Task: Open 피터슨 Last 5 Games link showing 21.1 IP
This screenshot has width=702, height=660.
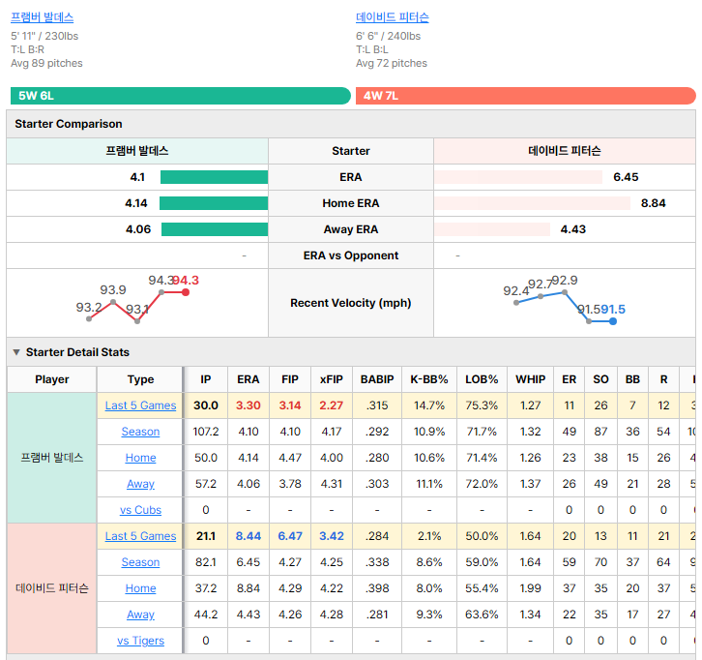Action: pos(140,536)
